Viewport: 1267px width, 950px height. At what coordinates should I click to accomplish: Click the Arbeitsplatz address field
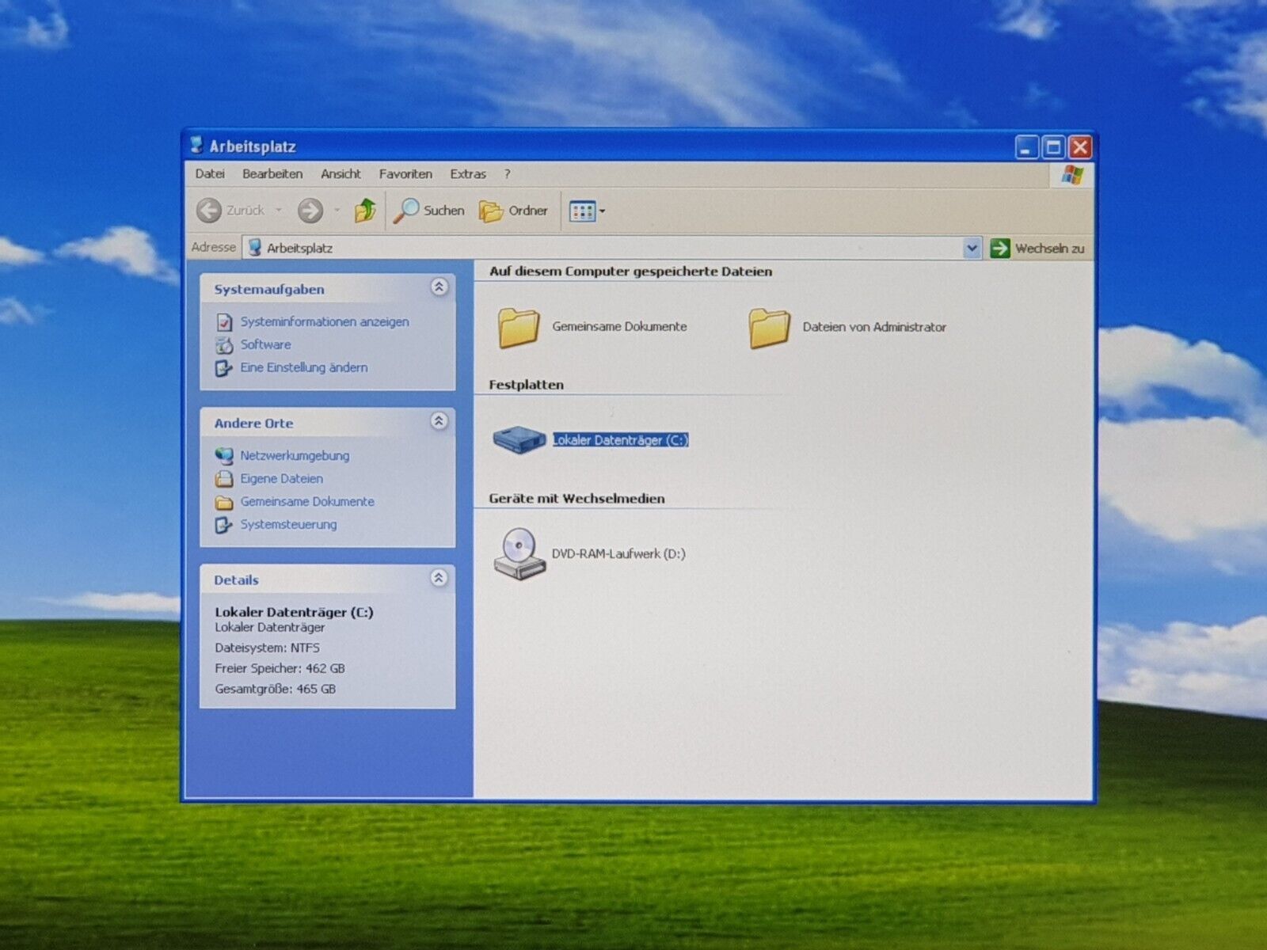click(602, 249)
